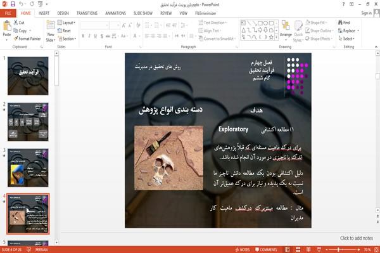This screenshot has width=380, height=253.
Task: Switch to the ANIMATIONS tab
Action: [x=116, y=13]
